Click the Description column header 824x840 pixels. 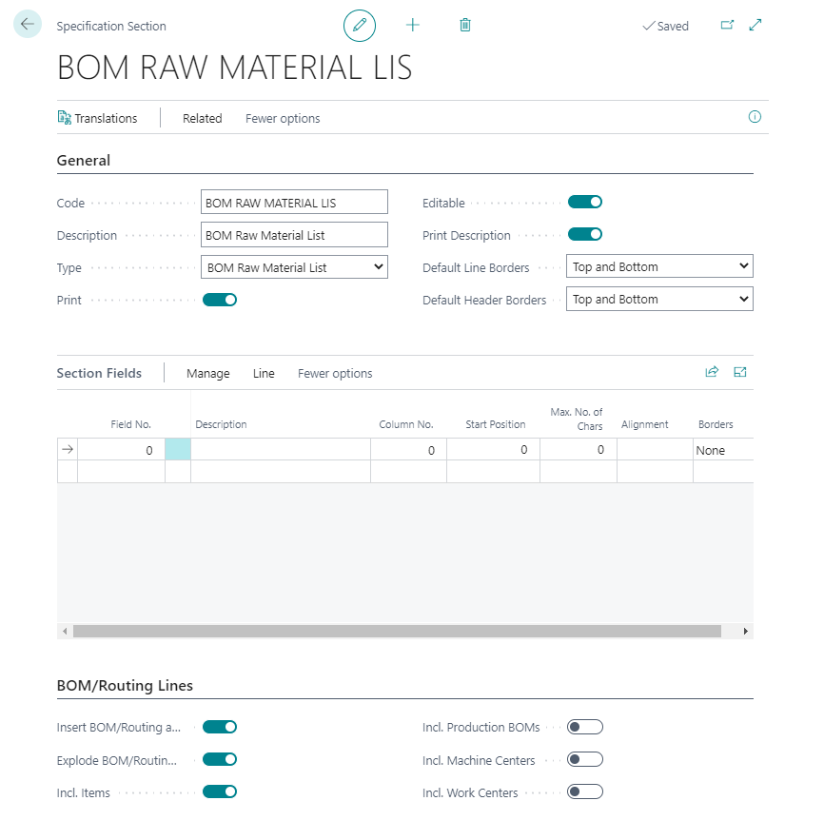(221, 424)
